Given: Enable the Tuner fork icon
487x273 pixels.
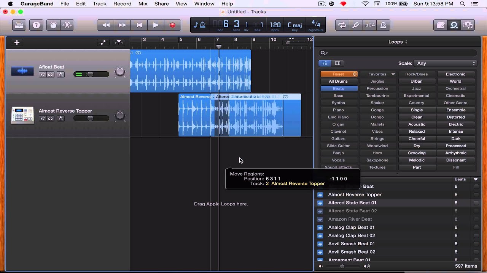Looking at the screenshot, I should (x=356, y=25).
